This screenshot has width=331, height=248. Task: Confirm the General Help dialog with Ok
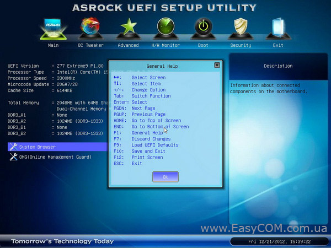tap(165, 177)
